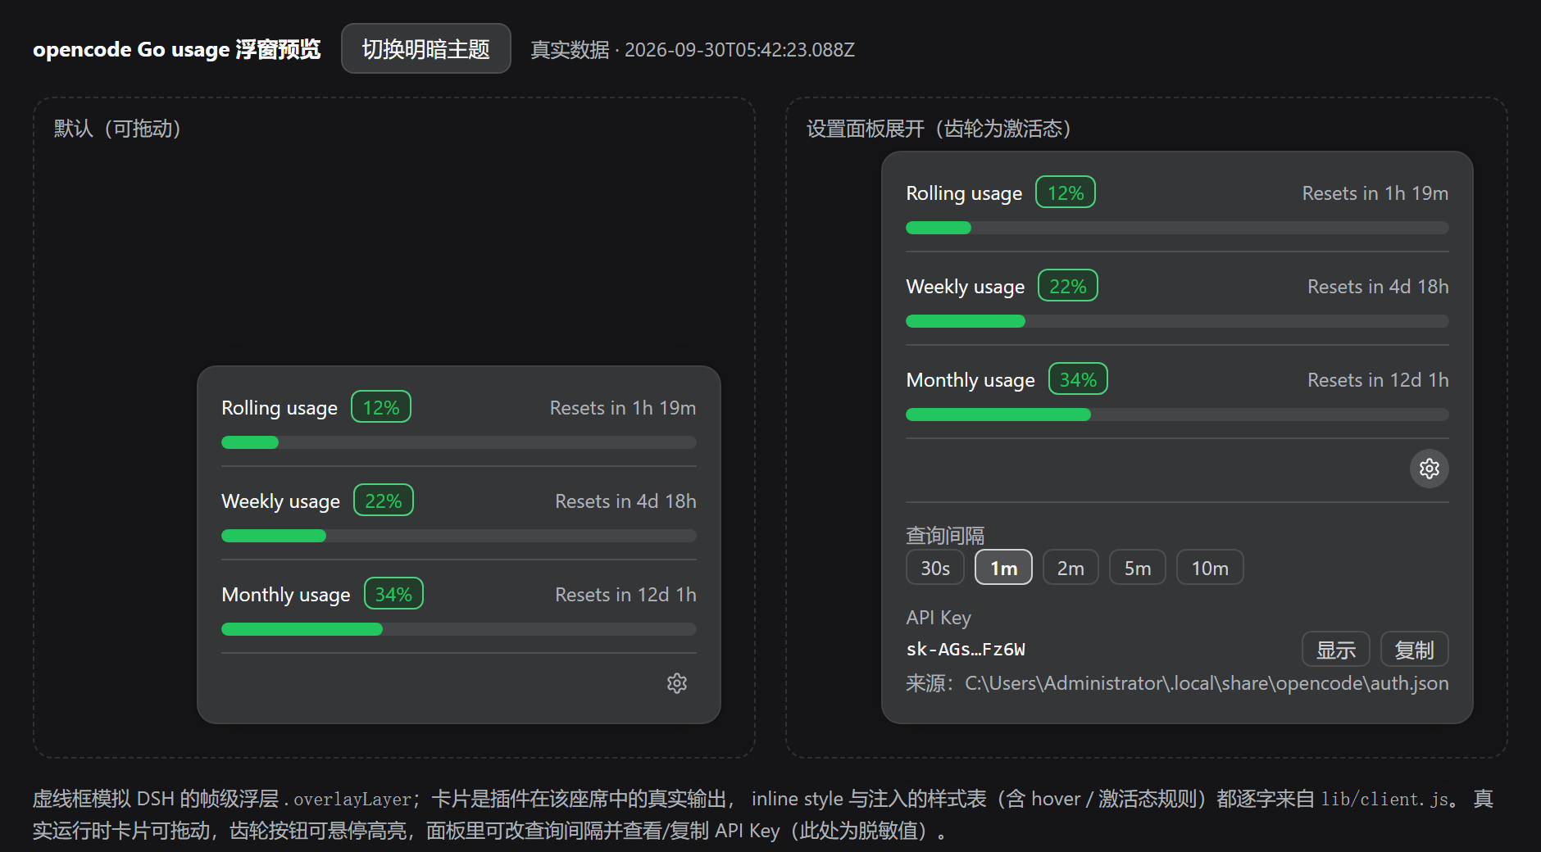The height and width of the screenshot is (852, 1541).
Task: Click the 12% badge in settings card
Action: (1066, 193)
